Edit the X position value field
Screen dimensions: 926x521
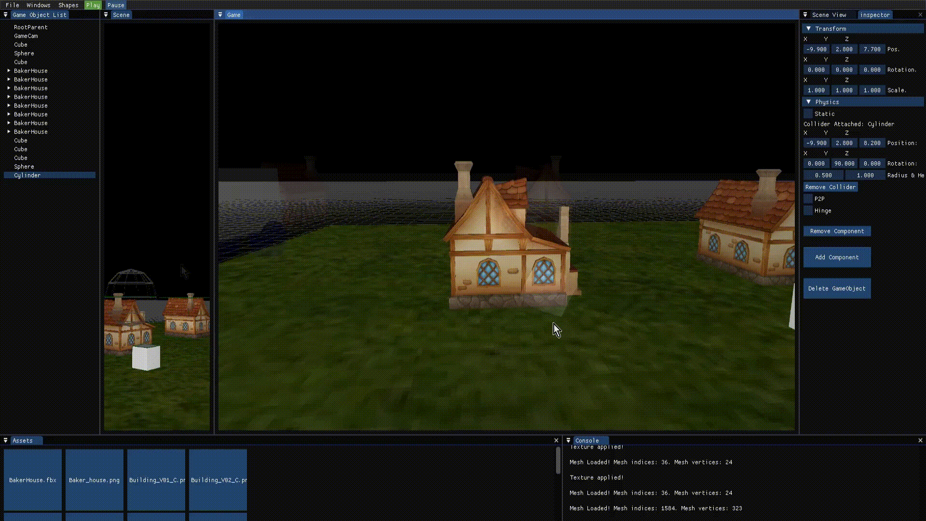(x=816, y=49)
